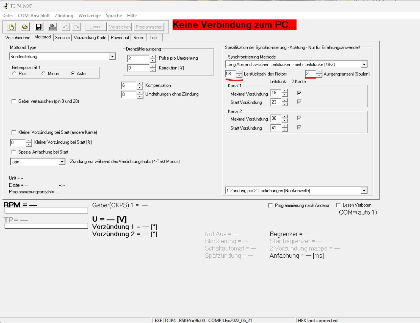Expand the 'kain' 4-Takt Modus dropdown
Screen dimensions: 420x323
click(x=62, y=162)
